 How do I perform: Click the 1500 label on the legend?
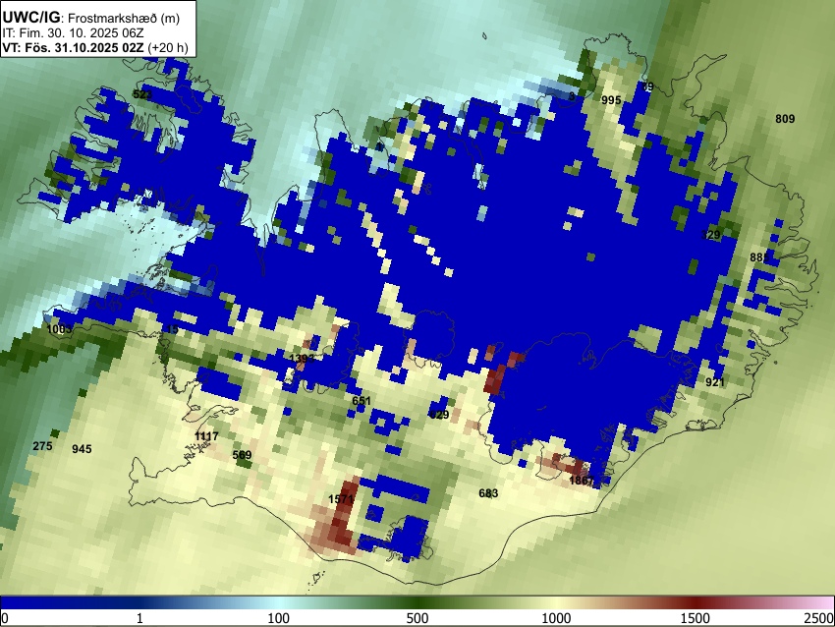(696, 618)
